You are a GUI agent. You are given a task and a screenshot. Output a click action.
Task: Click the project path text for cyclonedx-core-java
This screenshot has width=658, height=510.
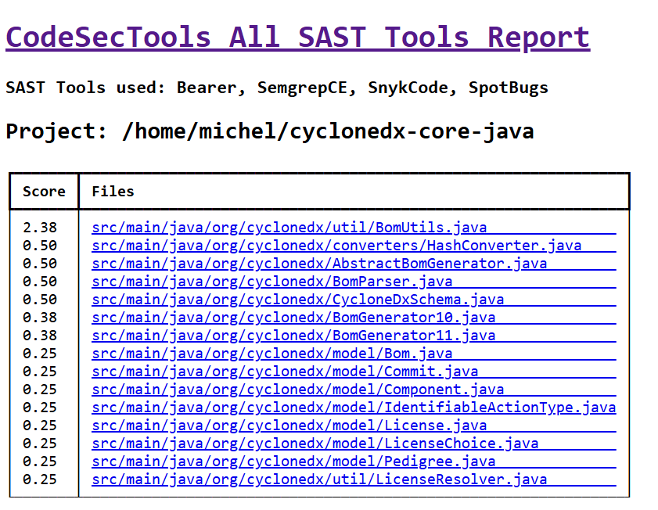[x=266, y=131]
